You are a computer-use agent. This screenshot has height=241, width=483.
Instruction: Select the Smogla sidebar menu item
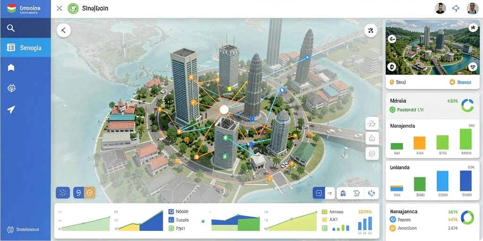tap(25, 48)
